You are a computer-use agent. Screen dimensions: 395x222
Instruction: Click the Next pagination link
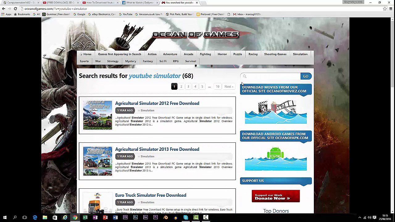229,87
